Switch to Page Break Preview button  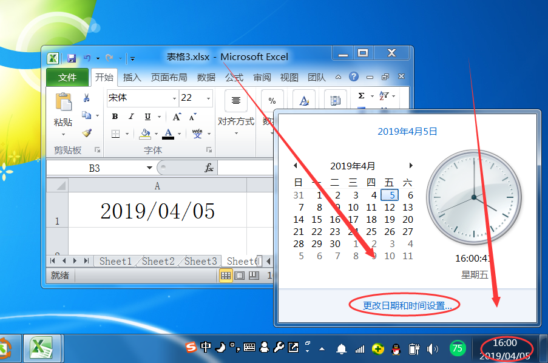point(254,276)
